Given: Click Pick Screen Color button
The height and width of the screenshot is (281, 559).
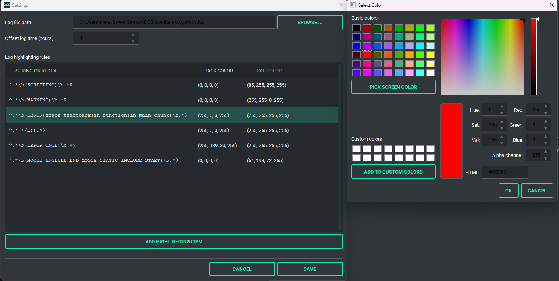Looking at the screenshot, I should (x=393, y=87).
